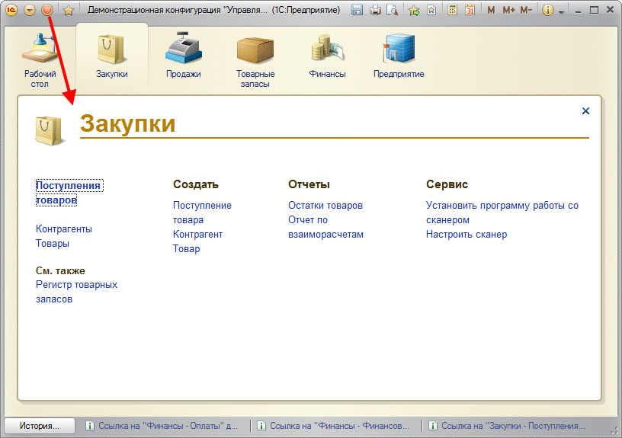Open print preview icon with magnifier
The width and height of the screenshot is (622, 438).
tap(393, 10)
